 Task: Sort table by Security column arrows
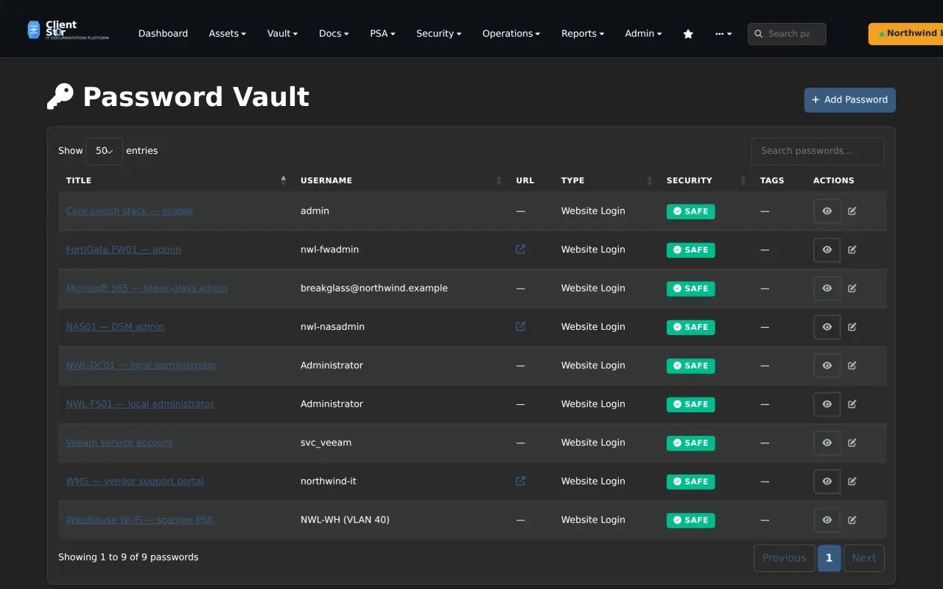tap(743, 180)
